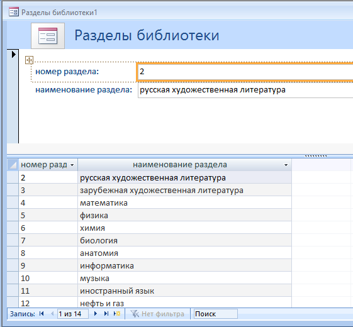Click the Нет фильтра filter indicator
The image size is (353, 327).
coord(157,314)
